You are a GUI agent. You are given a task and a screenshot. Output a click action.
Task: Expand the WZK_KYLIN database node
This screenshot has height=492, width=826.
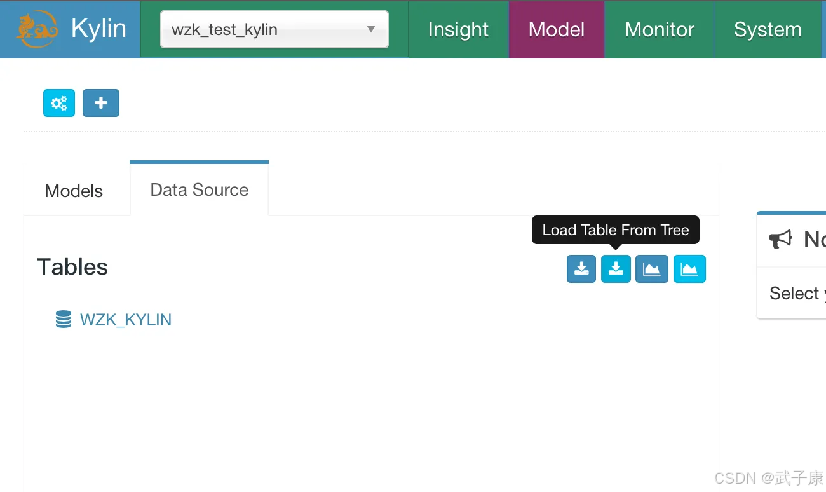coord(126,319)
